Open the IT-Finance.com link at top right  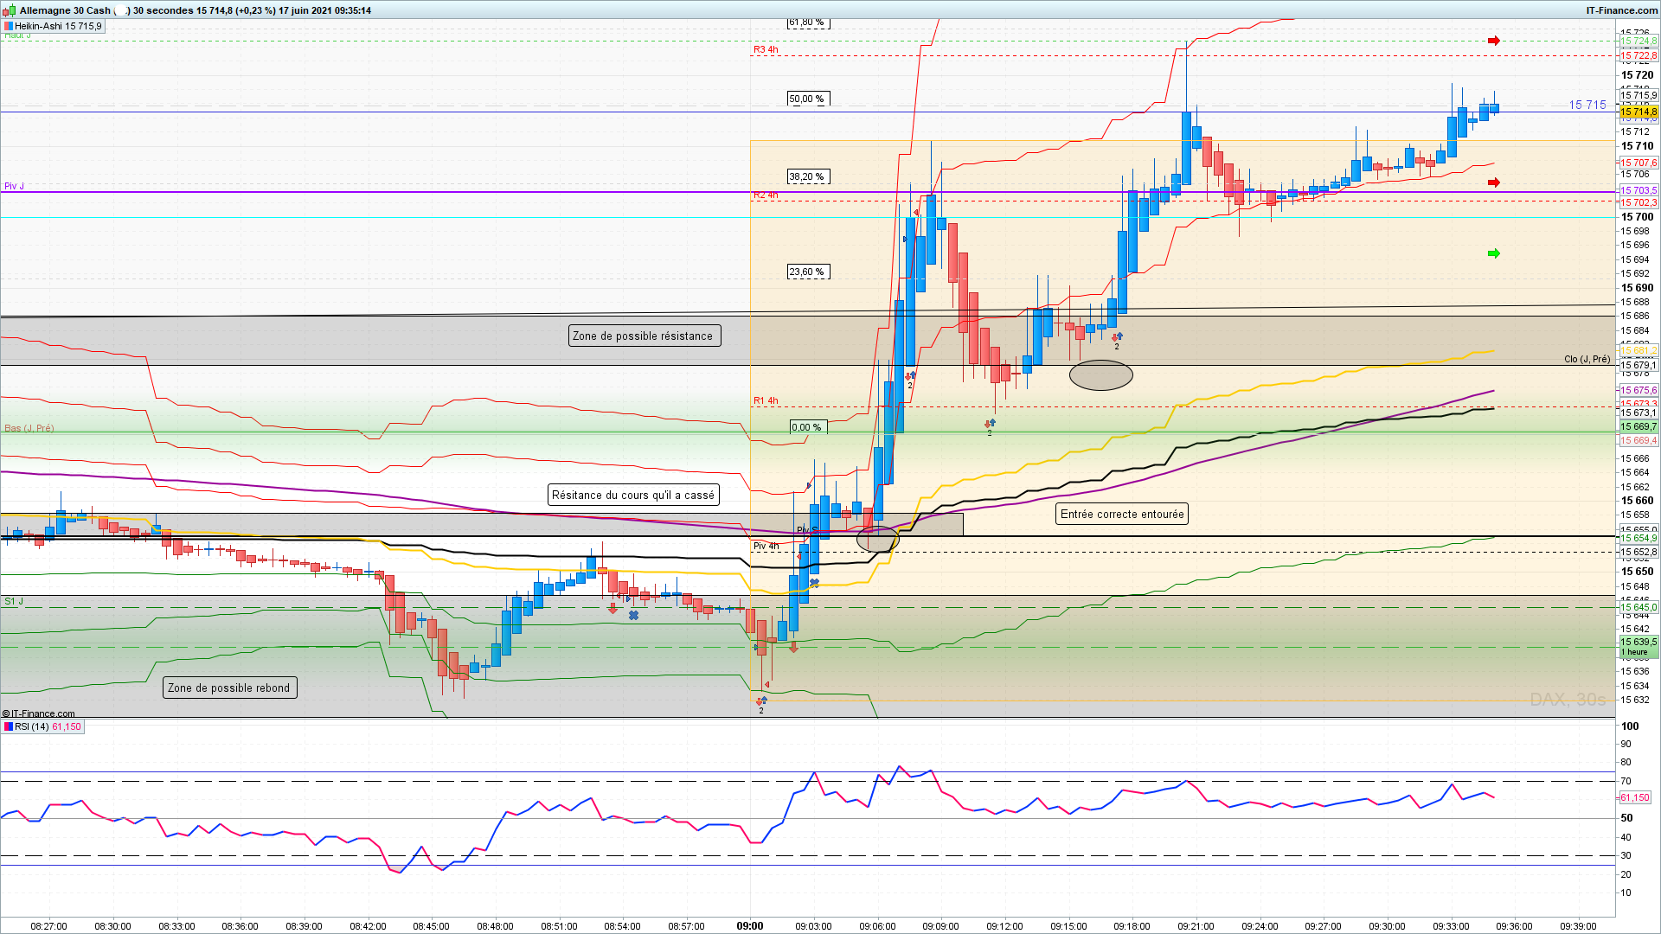click(1621, 10)
